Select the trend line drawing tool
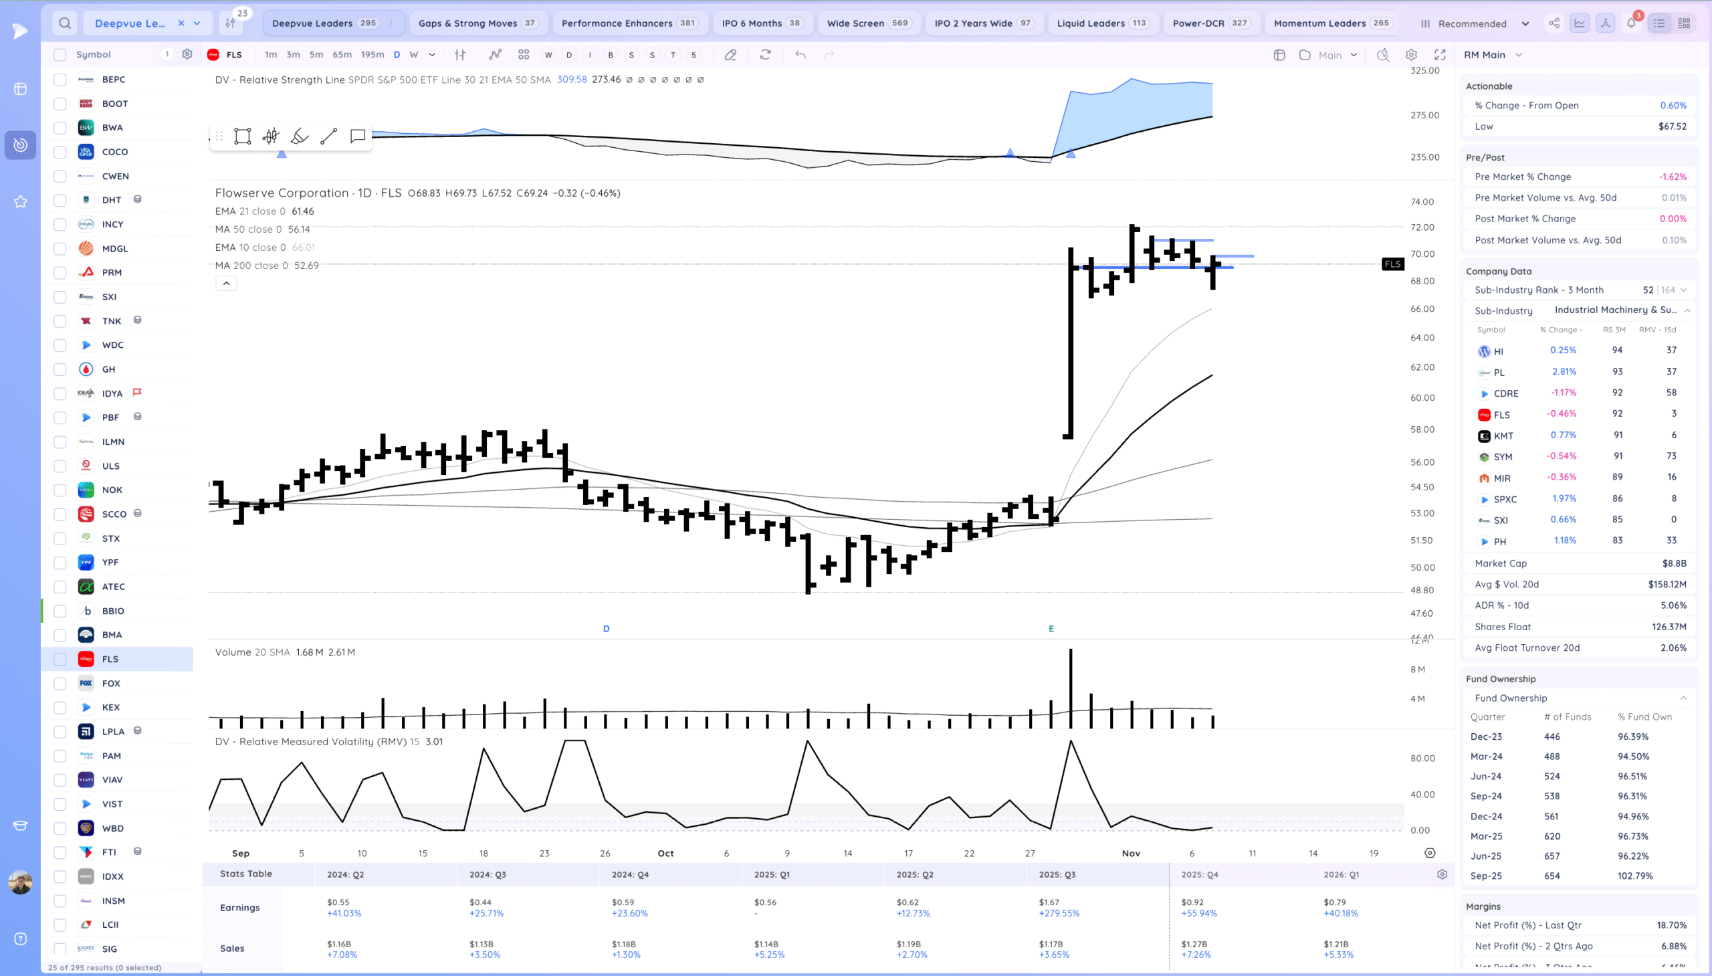1712x976 pixels. 328,136
